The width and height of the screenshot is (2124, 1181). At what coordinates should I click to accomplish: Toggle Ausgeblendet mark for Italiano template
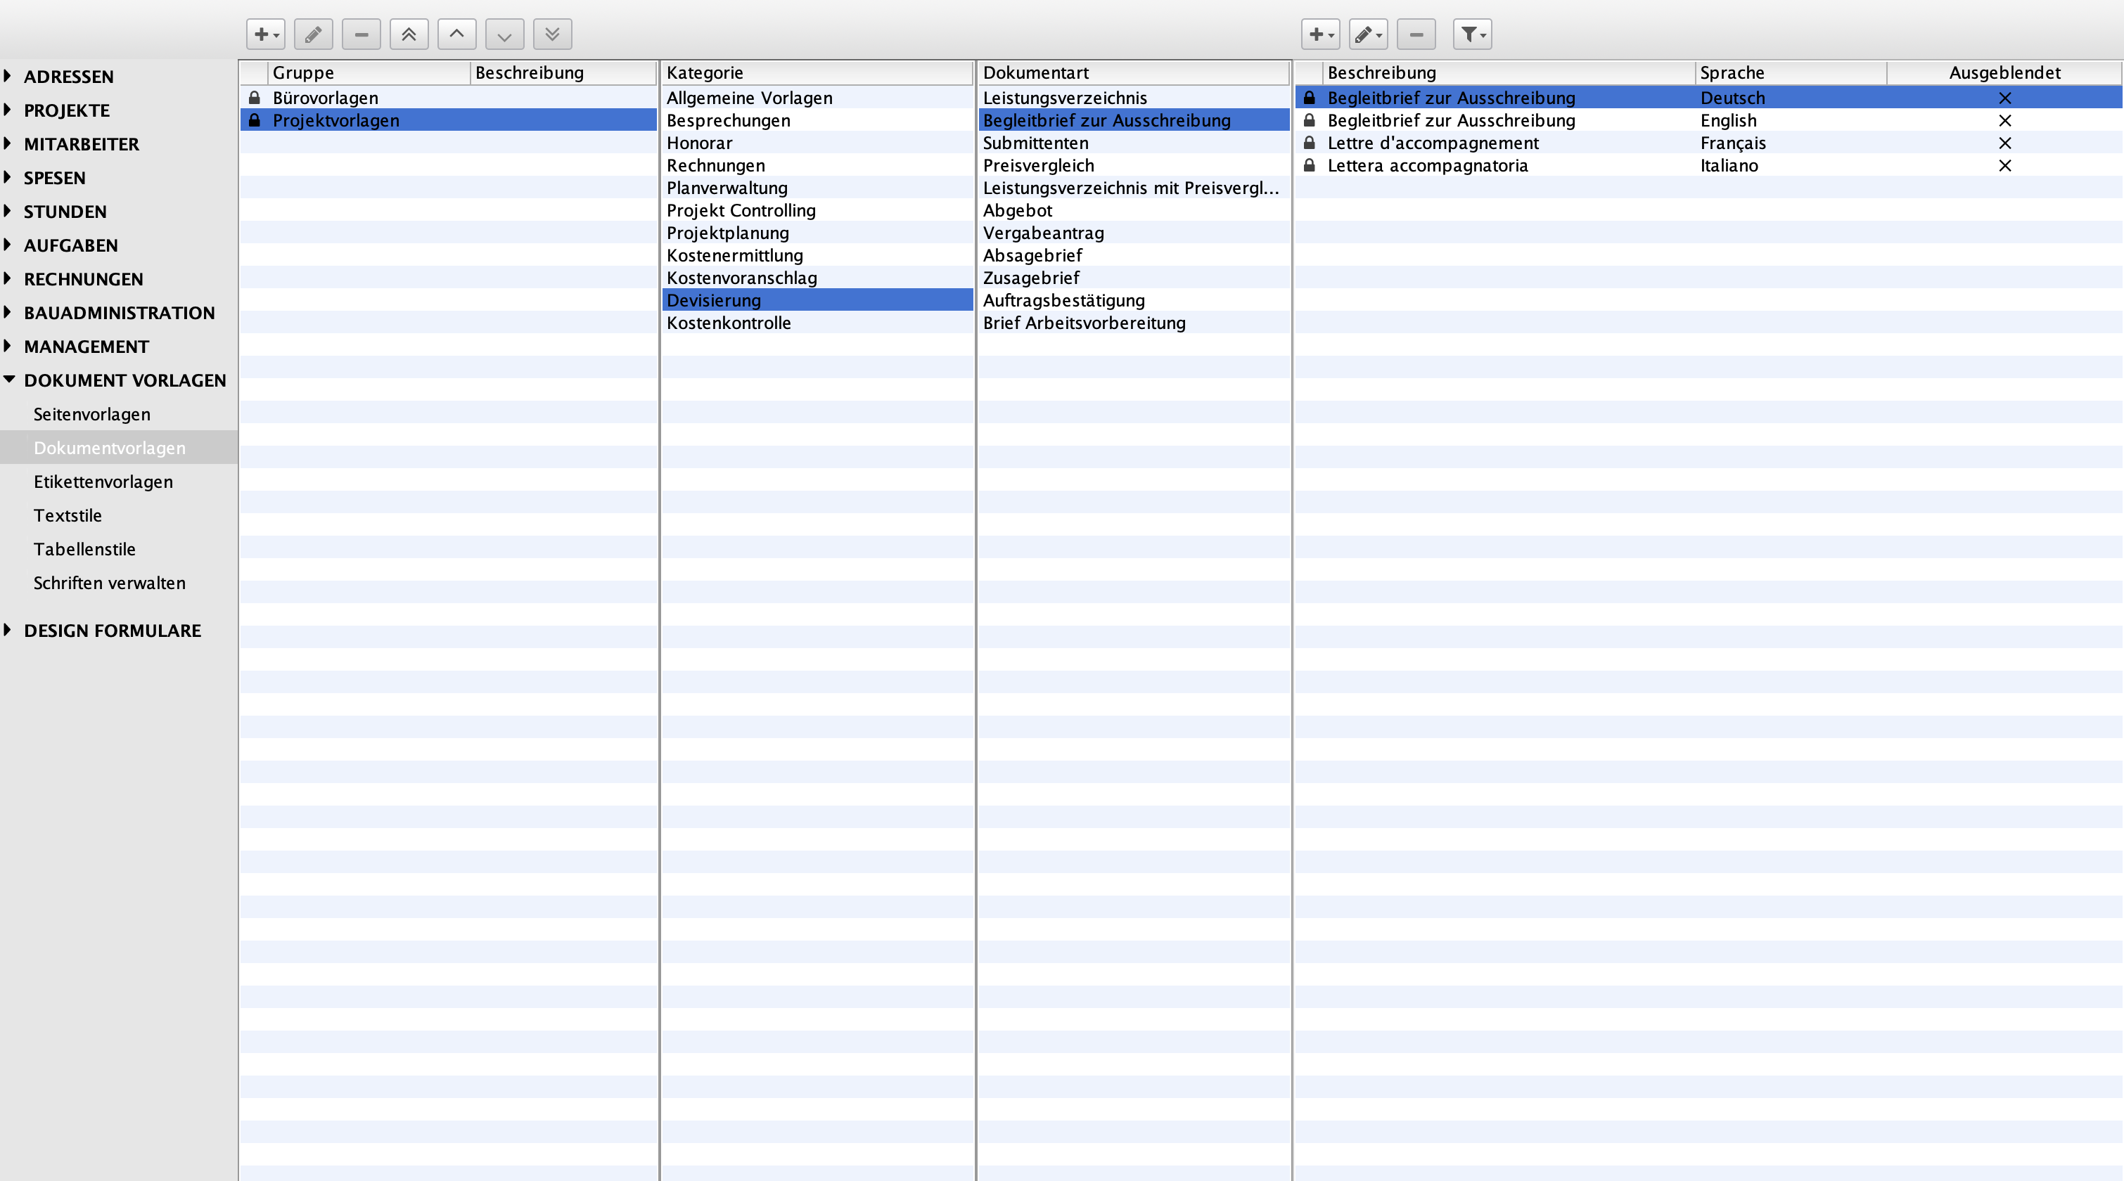tap(2004, 166)
